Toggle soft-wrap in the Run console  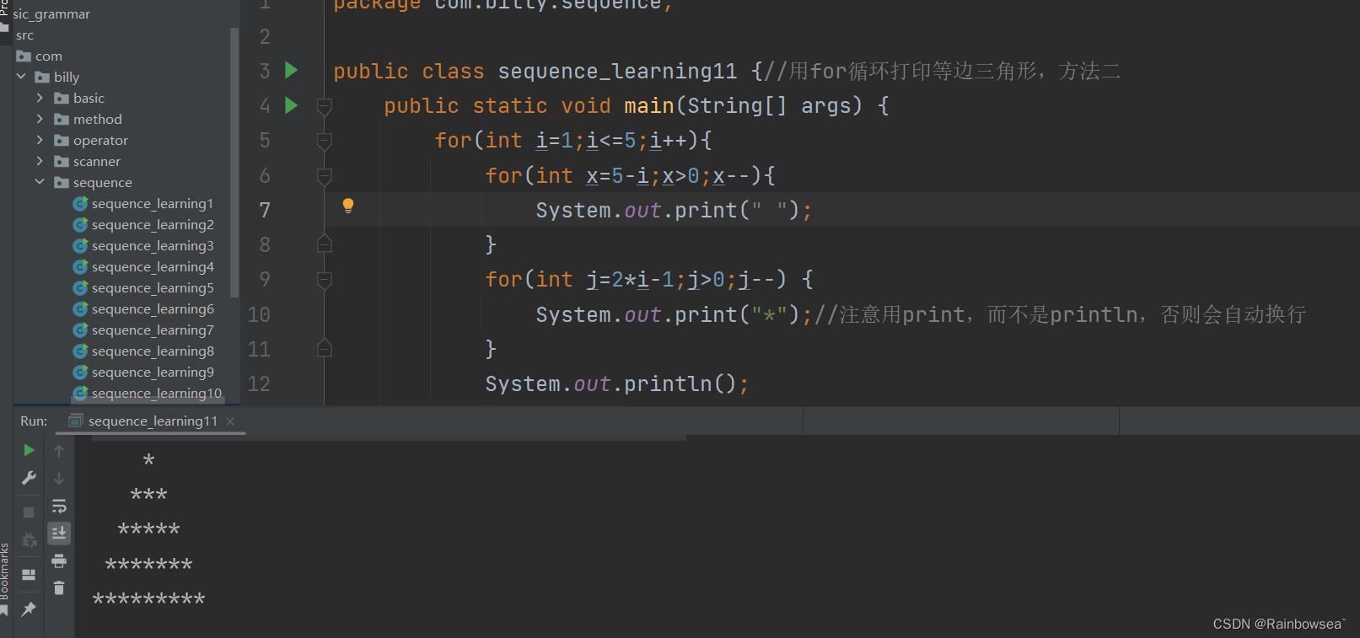(59, 507)
